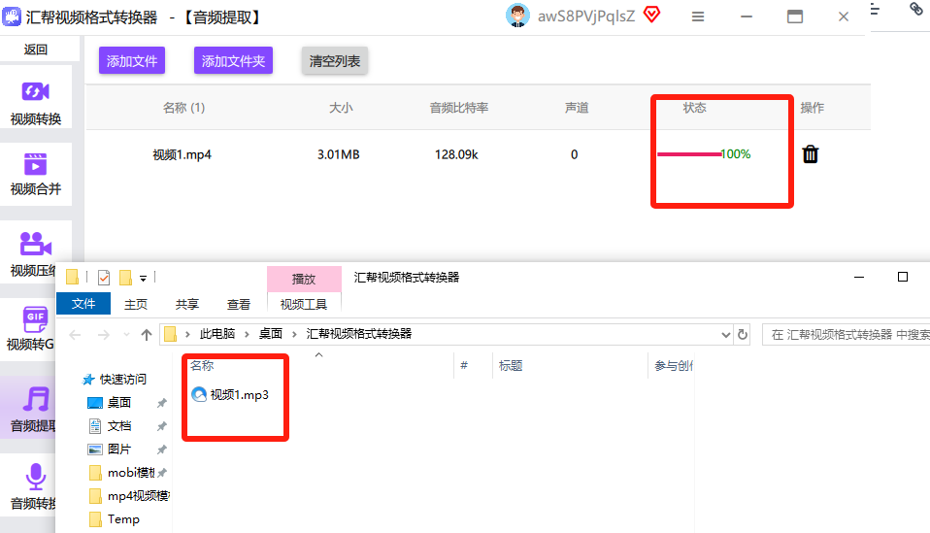Viewport: 930px width, 533px height.
Task: Open the mobi folder in navigation pane
Action: (x=122, y=473)
